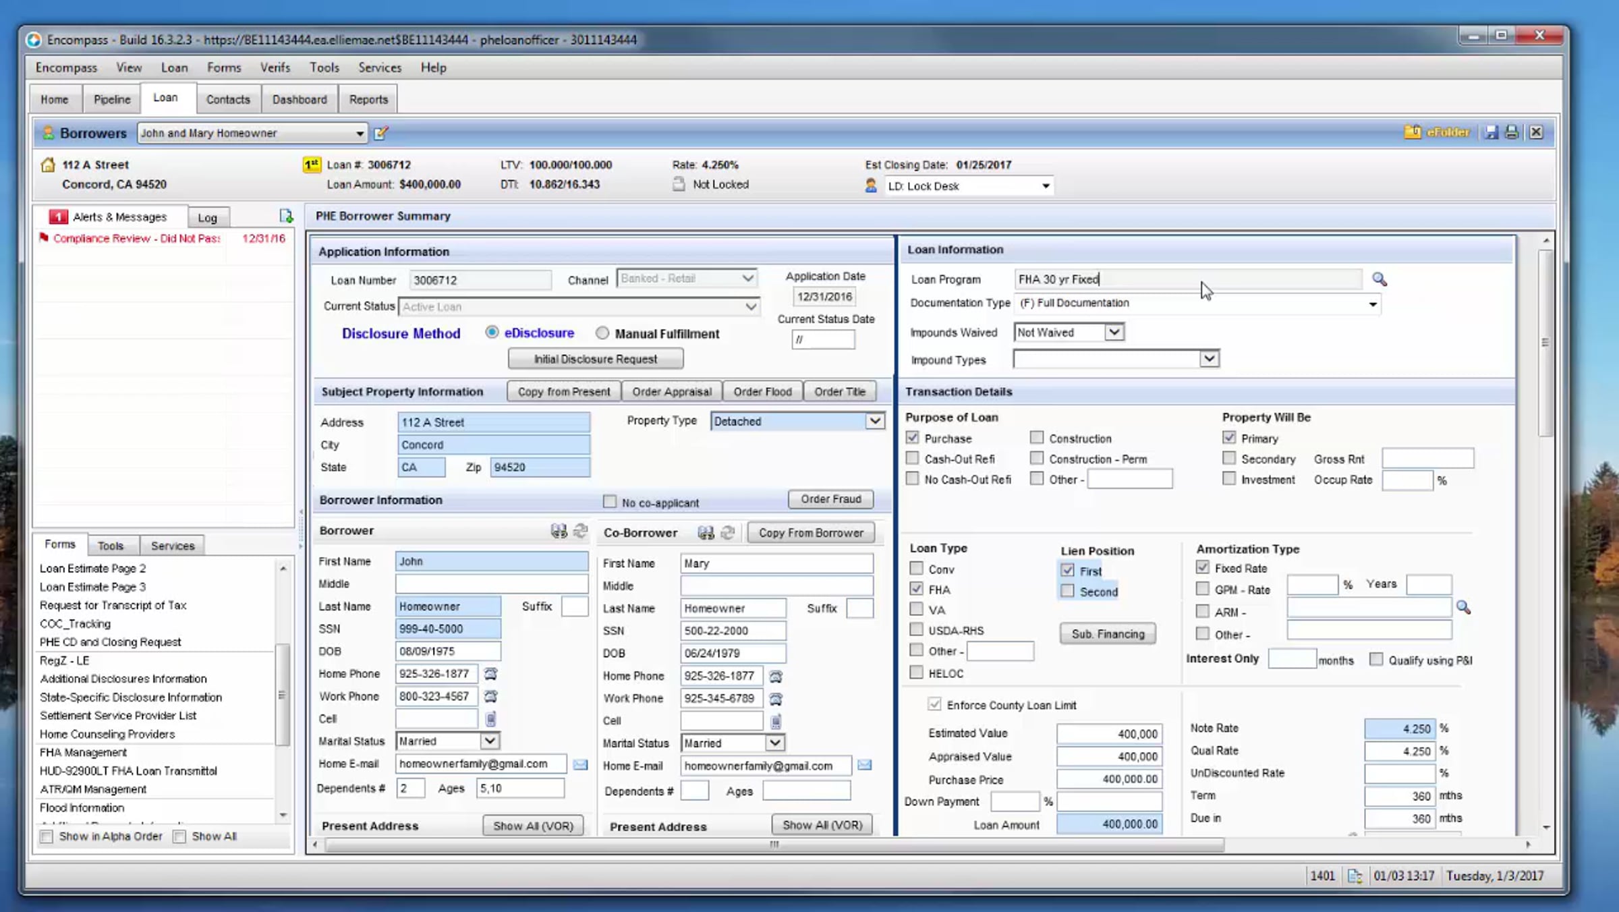Go to the Dashboard tab
The height and width of the screenshot is (912, 1619).
tap(300, 99)
